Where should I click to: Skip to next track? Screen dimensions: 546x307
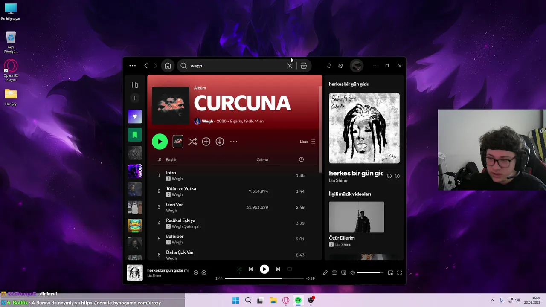pyautogui.click(x=278, y=269)
